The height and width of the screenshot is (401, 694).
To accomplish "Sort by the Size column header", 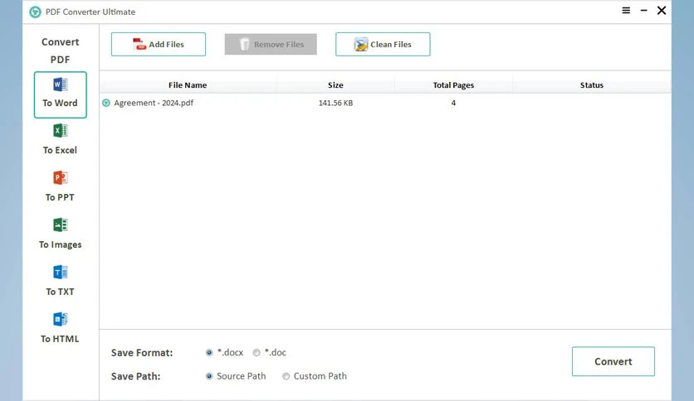I will [x=335, y=85].
